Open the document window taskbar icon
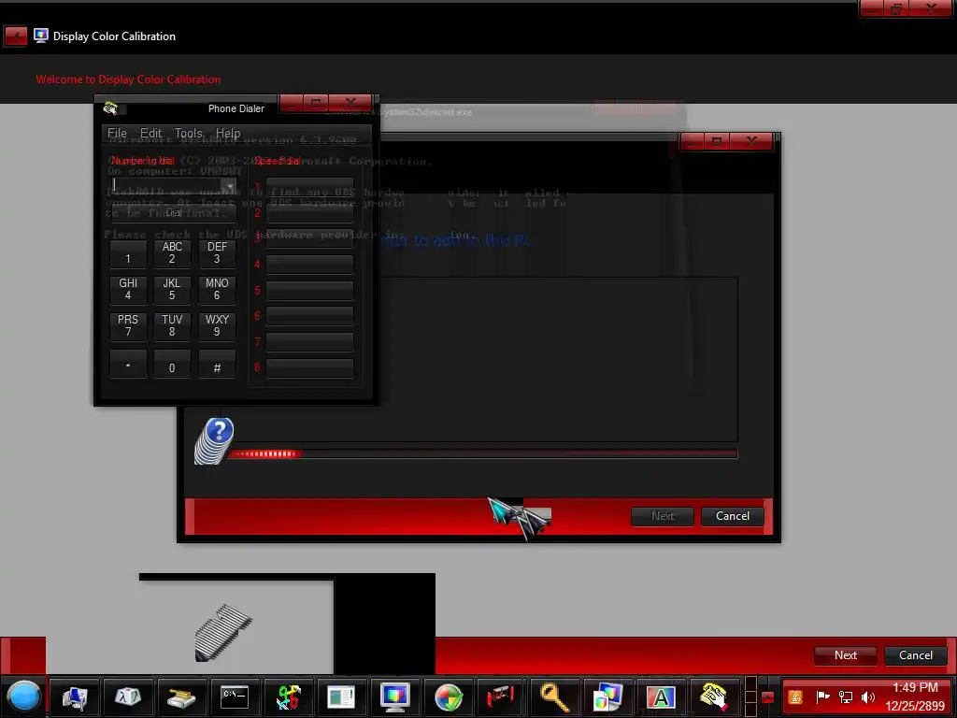957x718 pixels. tap(341, 696)
